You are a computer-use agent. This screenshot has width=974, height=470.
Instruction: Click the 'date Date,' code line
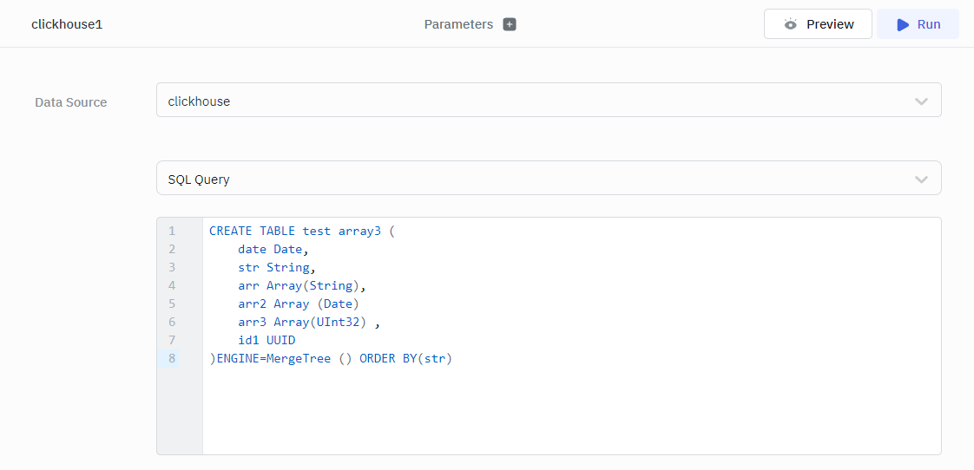[273, 249]
